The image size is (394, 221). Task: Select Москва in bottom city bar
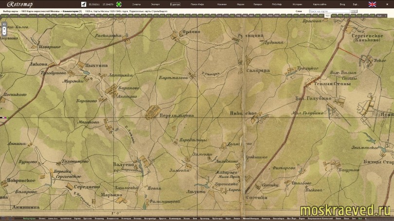(42, 219)
